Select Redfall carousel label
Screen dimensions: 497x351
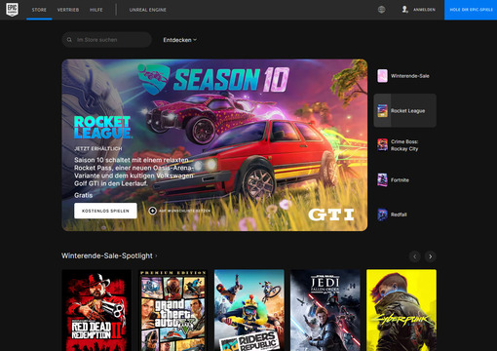[x=399, y=214]
